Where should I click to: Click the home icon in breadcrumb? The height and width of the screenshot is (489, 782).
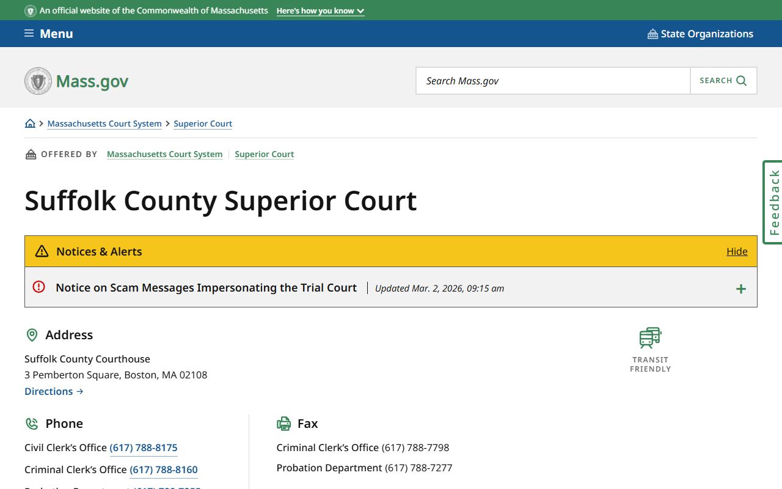click(x=30, y=123)
